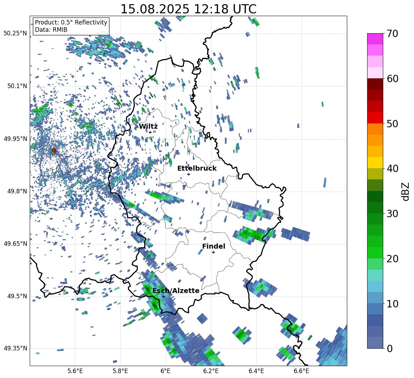Click the cross marker below Findel label
Screen dimensions: 414x378
213,252
